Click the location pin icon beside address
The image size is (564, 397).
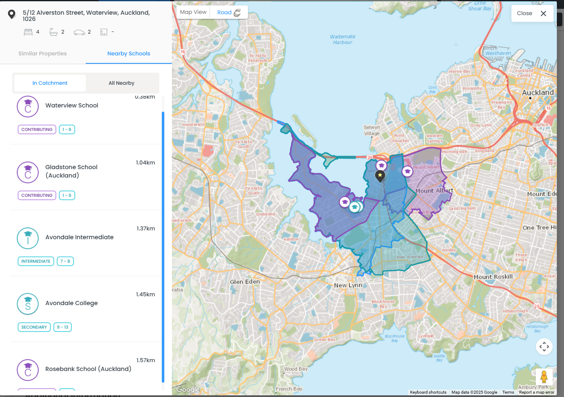tap(12, 15)
